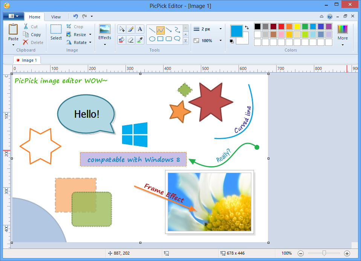Open the blue application file menu
This screenshot has height=261, width=361.
[x=13, y=17]
